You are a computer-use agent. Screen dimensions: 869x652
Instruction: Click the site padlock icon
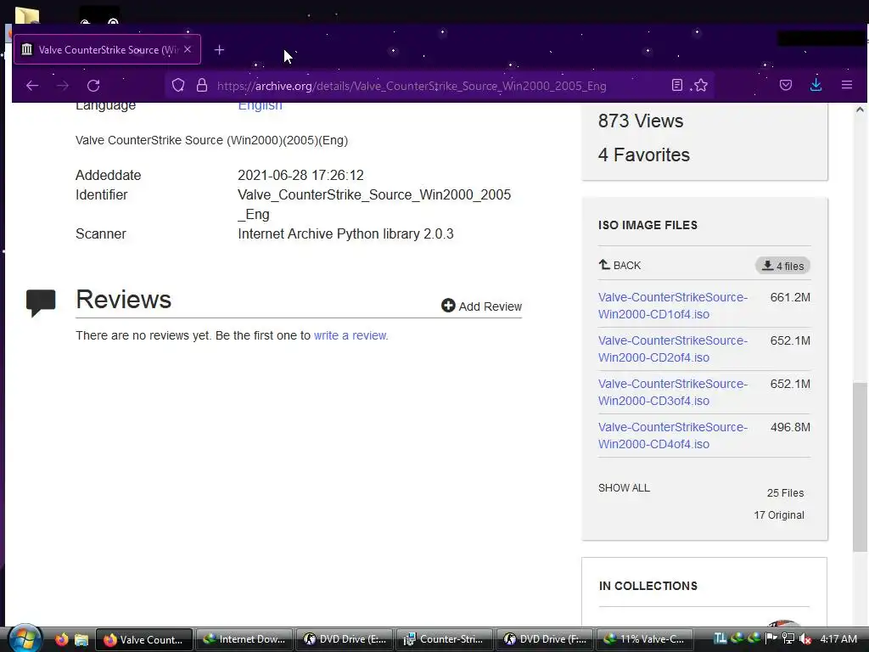point(202,86)
